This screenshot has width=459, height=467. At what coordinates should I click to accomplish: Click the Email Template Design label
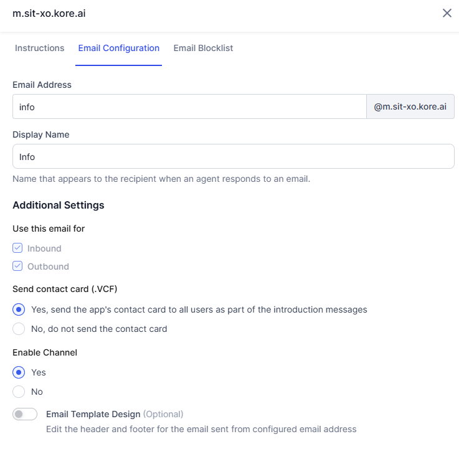(x=93, y=414)
